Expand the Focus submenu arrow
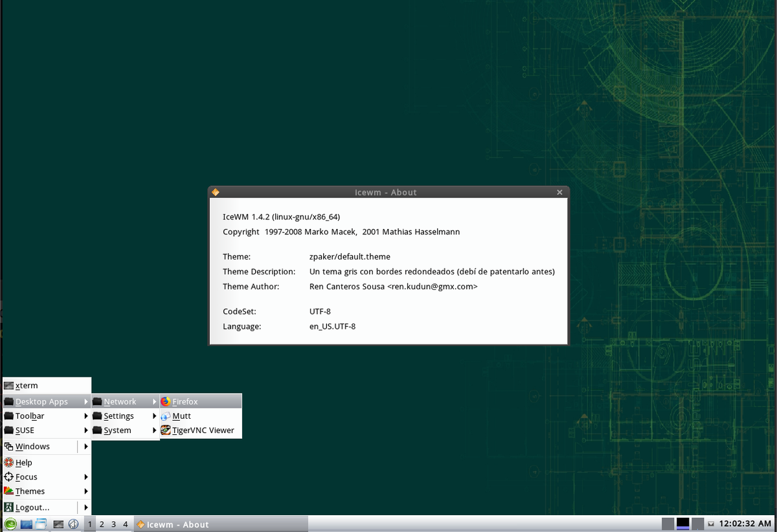777x532 pixels. pyautogui.click(x=85, y=476)
